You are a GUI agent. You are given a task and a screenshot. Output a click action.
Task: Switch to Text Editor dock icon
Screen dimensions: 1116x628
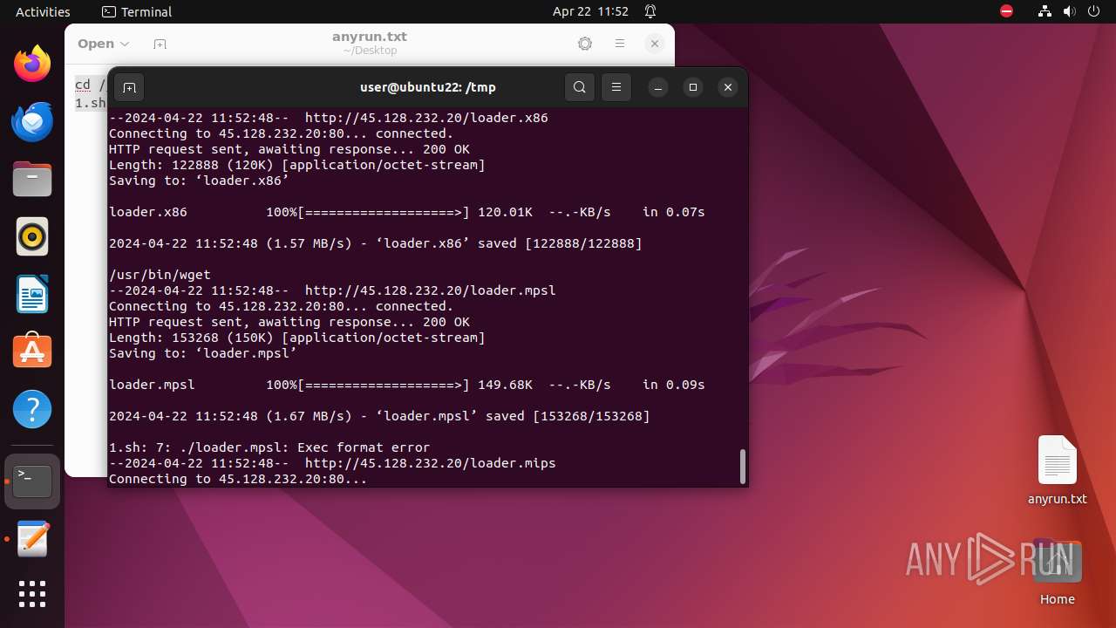pos(32,539)
